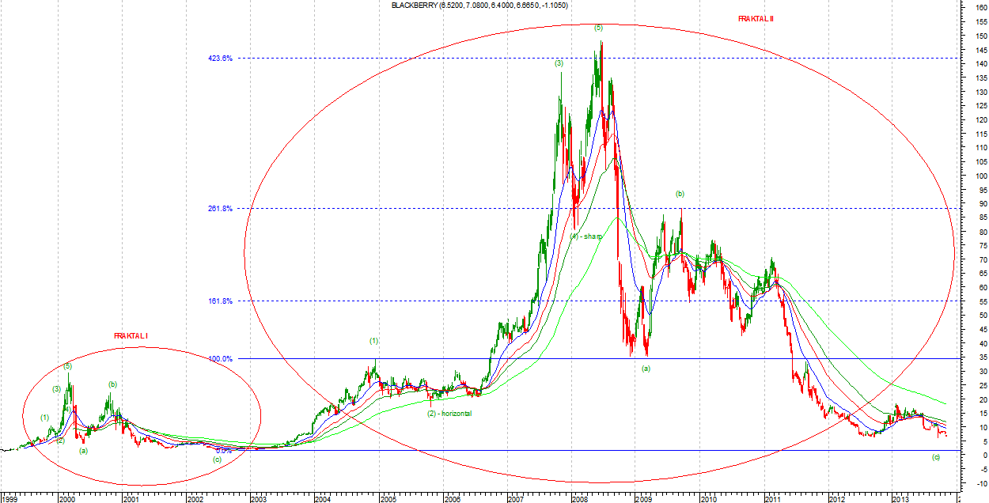Click wave (3) label near 2007 high
Image resolution: width=989 pixels, height=503 pixels.
tap(559, 63)
